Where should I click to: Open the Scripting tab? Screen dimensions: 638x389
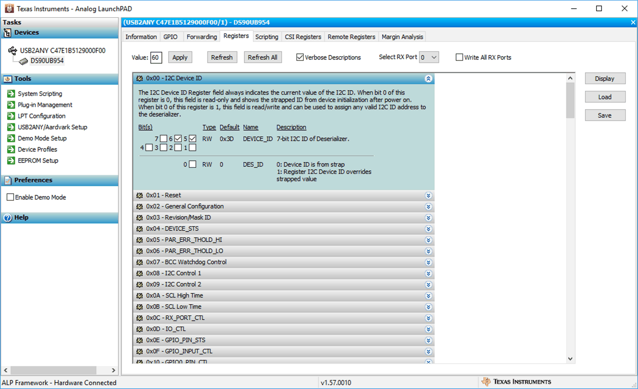click(267, 37)
